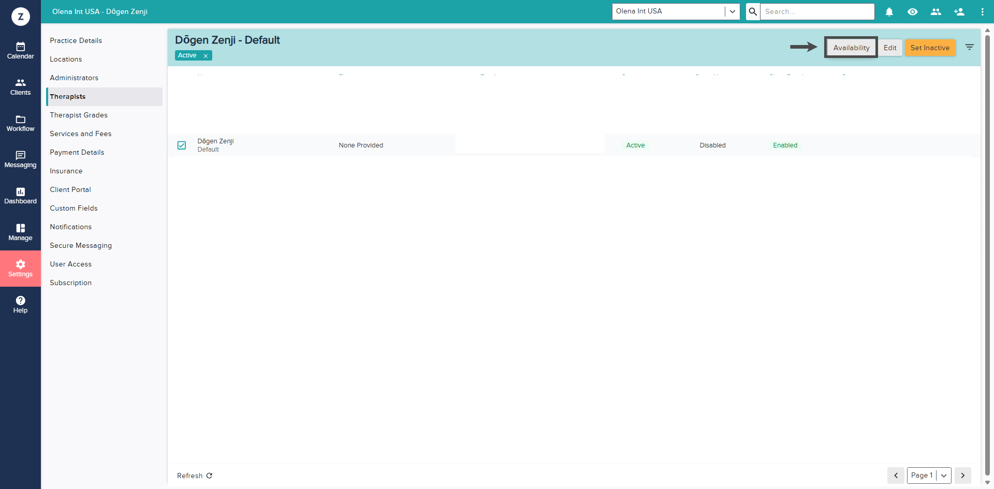Expand the Olena Int USA practice dropdown
The height and width of the screenshot is (489, 994).
tap(732, 11)
